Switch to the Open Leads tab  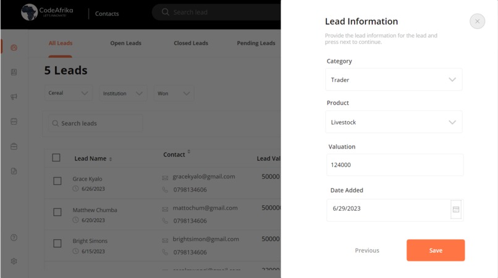tap(126, 43)
